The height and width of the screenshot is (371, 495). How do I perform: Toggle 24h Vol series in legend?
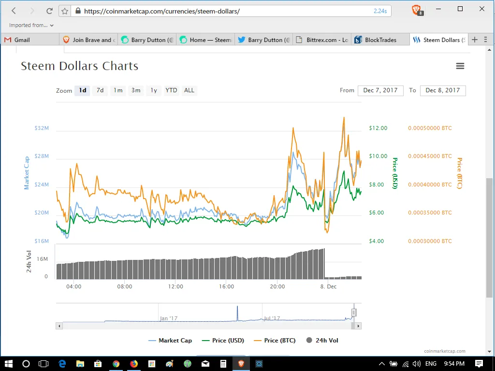322,341
